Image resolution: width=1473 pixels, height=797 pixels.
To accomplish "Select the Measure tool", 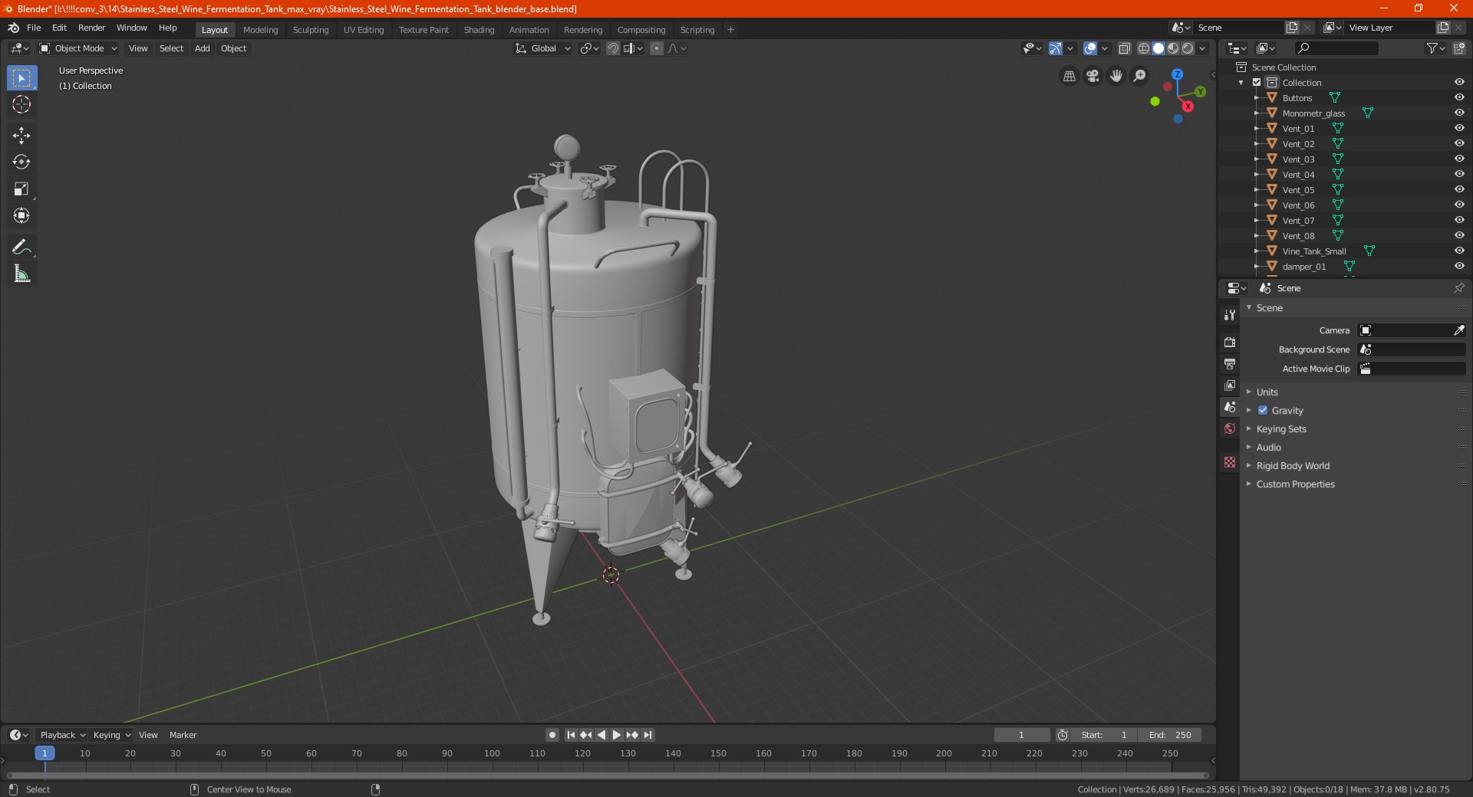I will [x=21, y=274].
